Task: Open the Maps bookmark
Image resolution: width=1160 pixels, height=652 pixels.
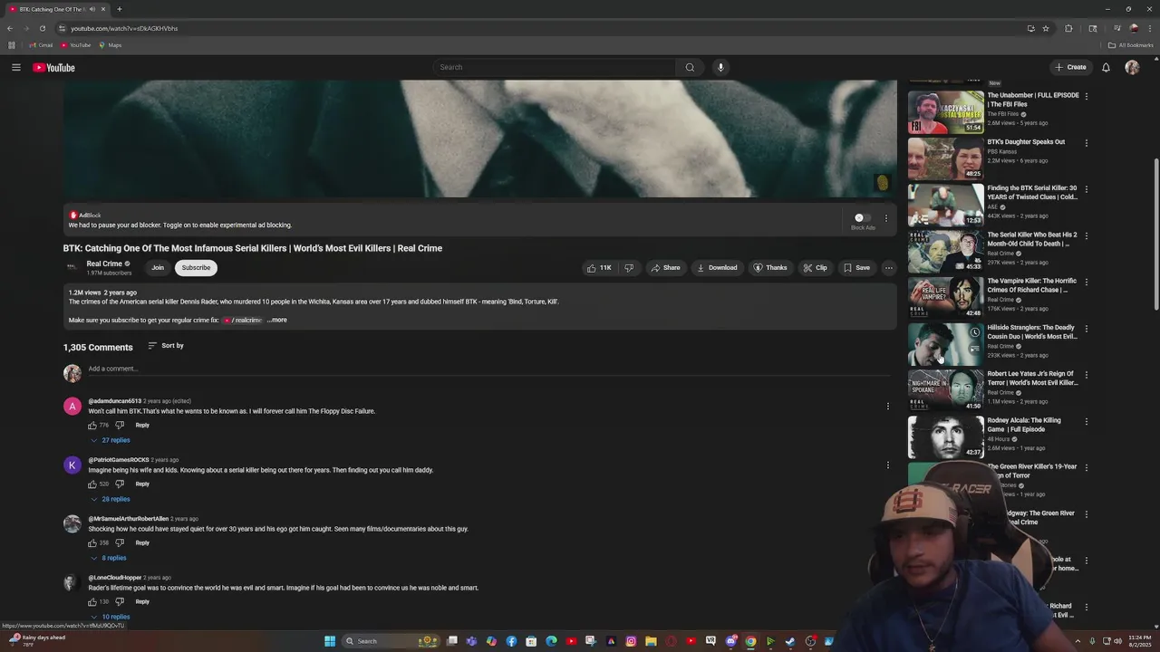Action: 111,45
